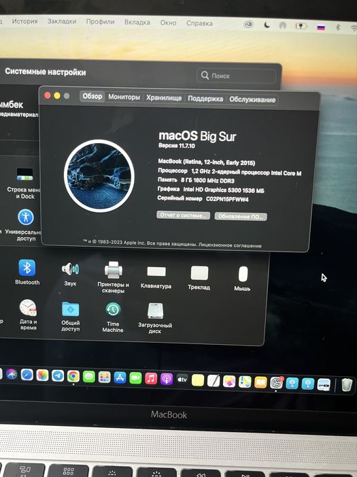Select the serial number C02PN15PFWW4
The image size is (357, 477).
pos(227,199)
